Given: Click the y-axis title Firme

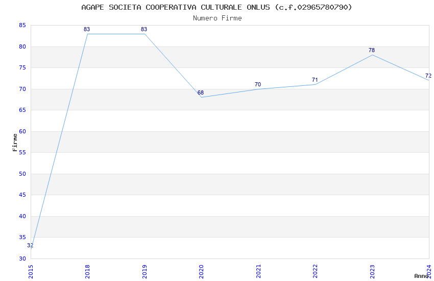Looking at the screenshot, I should 15,143.
